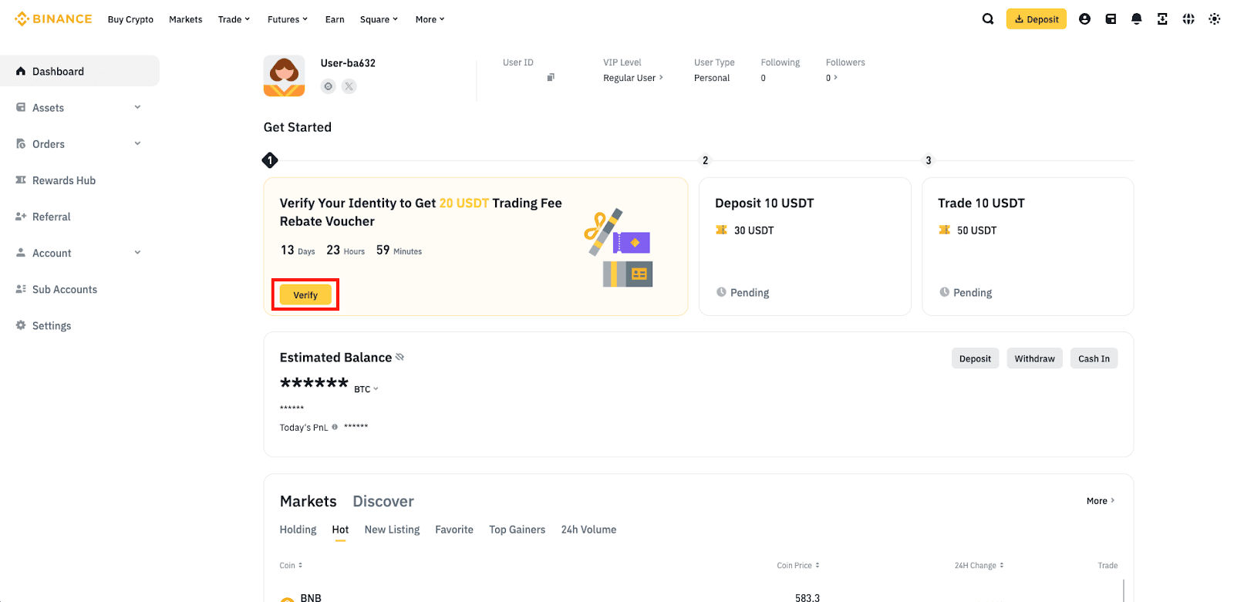
Task: Switch theme with the sun icon
Action: point(1215,19)
